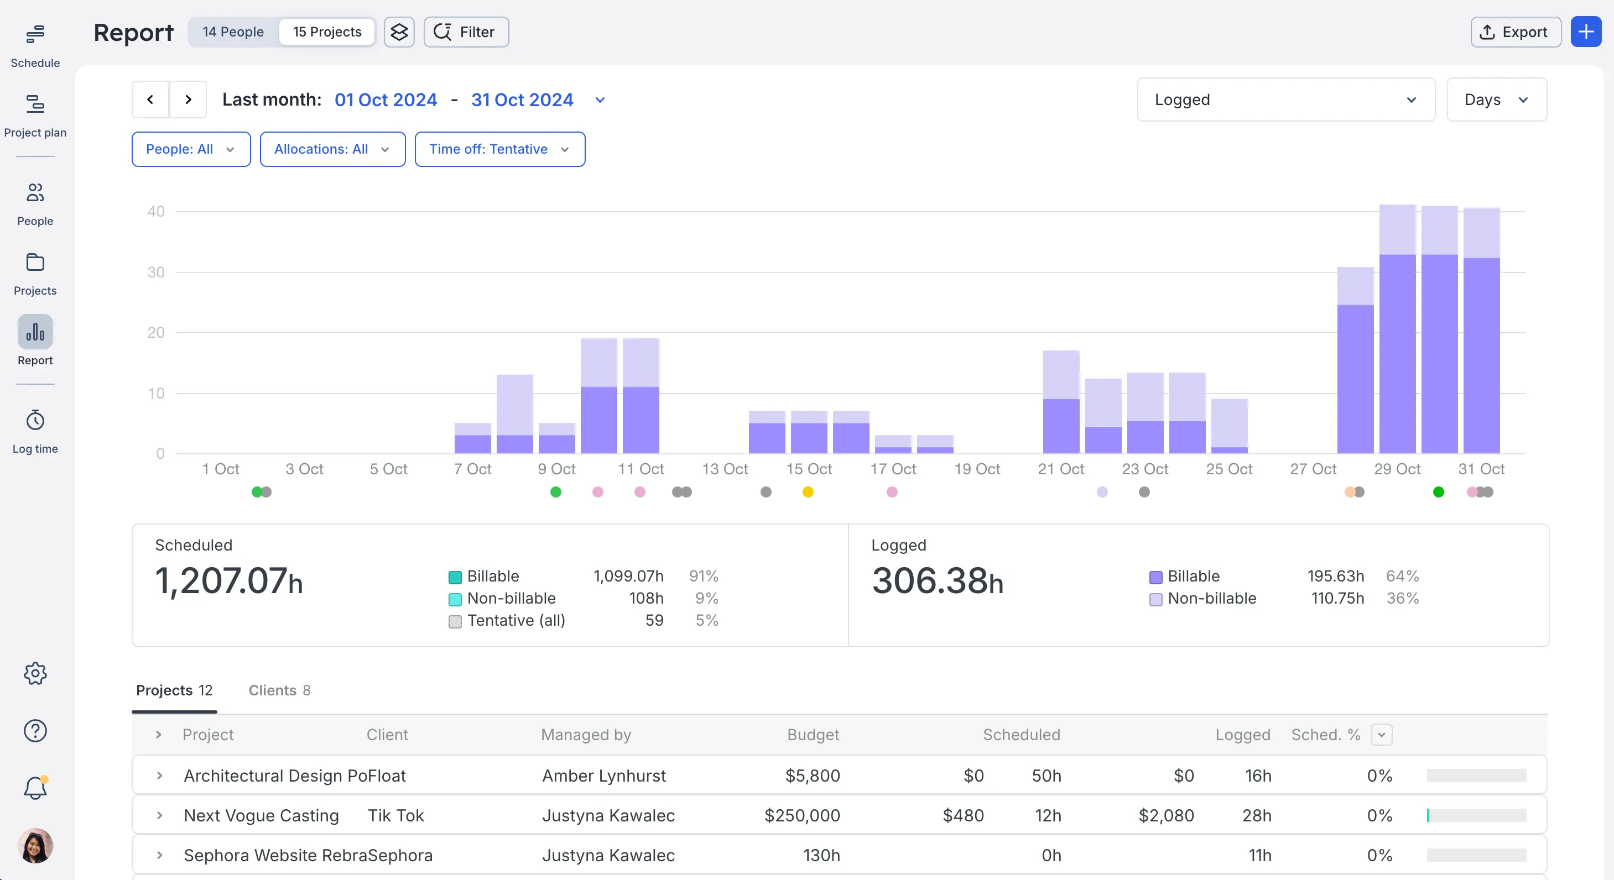1614x880 pixels.
Task: Select the Projects 12 tab
Action: pos(174,690)
